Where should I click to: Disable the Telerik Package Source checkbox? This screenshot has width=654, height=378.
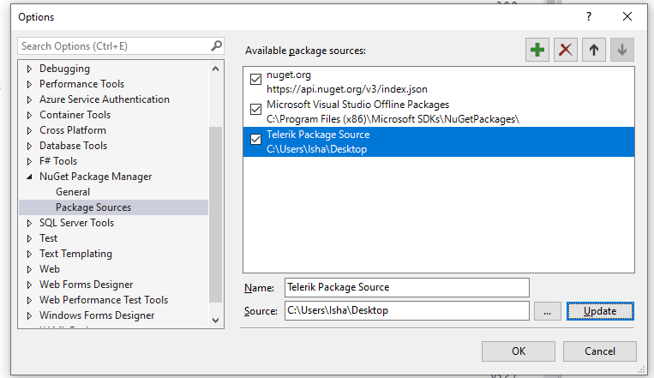(x=255, y=140)
